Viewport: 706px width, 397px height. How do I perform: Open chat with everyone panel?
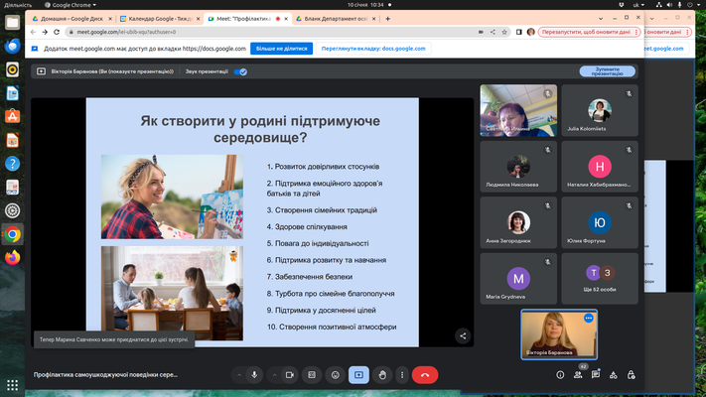coord(596,375)
